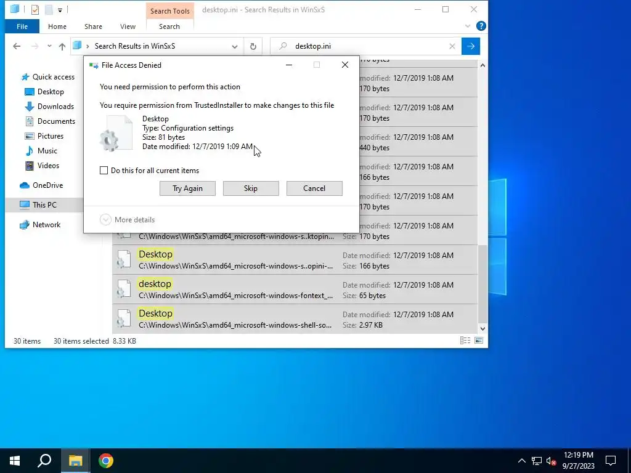Open taskbar Search magnifier
This screenshot has width=631, height=473.
44,461
